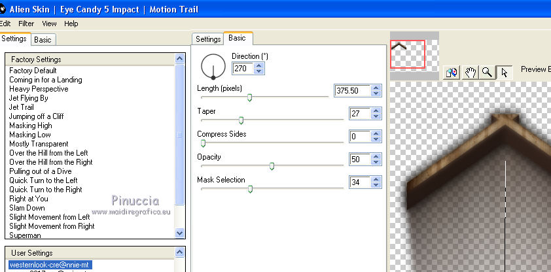Select the Superman preset
551x272 pixels.
[x=25, y=235]
